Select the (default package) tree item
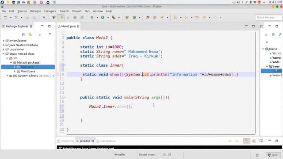283x159 pixels. 27,62
